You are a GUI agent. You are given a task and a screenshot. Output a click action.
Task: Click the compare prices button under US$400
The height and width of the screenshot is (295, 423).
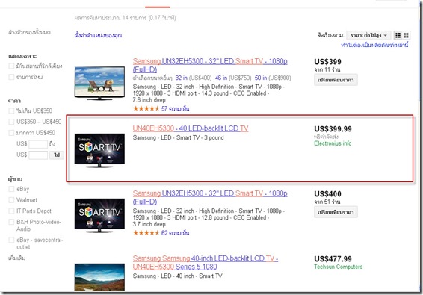pyautogui.click(x=336, y=212)
